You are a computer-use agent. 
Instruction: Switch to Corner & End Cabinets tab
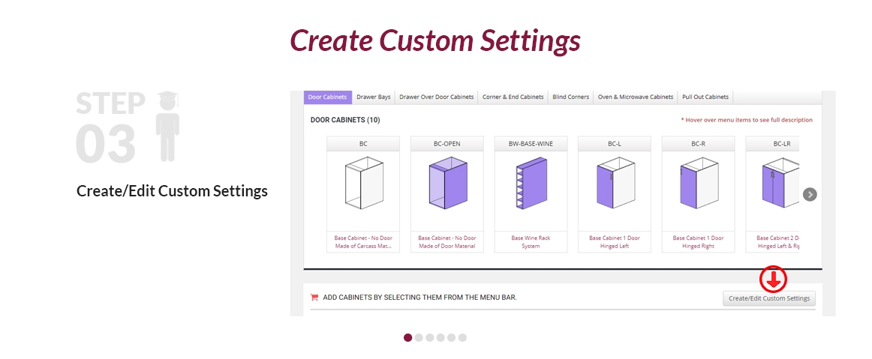tap(513, 97)
